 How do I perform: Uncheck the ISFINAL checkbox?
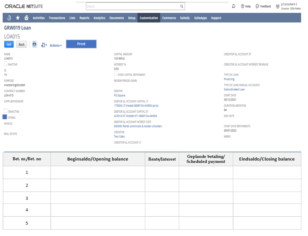pyautogui.click(x=5, y=117)
